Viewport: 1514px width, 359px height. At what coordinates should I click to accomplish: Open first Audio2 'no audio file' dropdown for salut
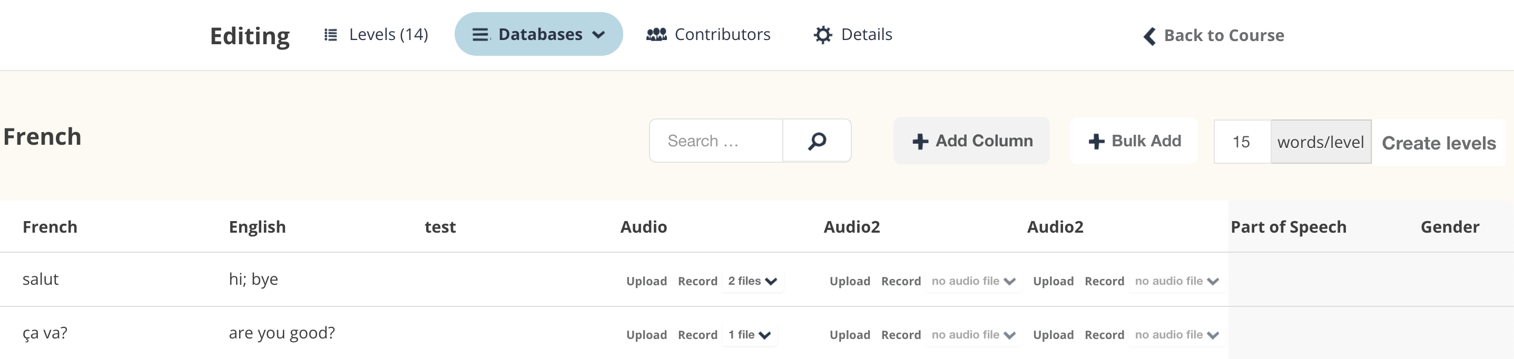[972, 282]
